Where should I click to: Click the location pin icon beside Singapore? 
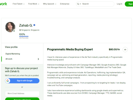pyautogui.click(x=20, y=30)
